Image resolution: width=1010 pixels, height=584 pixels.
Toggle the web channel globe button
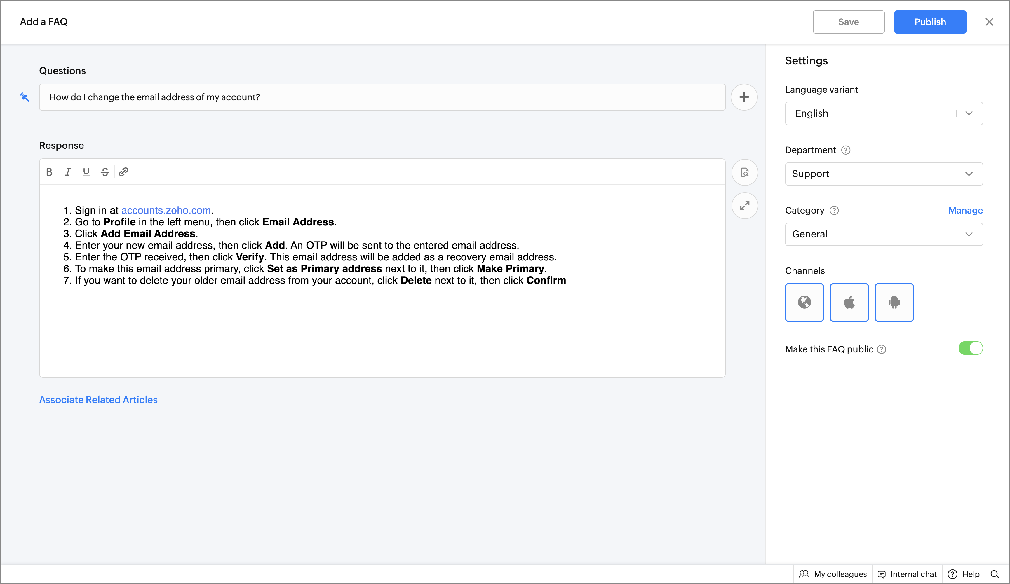coord(804,303)
